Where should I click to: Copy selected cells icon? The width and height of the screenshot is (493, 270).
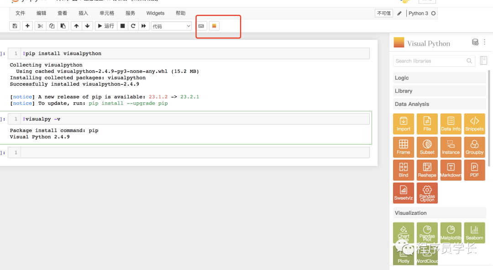click(52, 26)
